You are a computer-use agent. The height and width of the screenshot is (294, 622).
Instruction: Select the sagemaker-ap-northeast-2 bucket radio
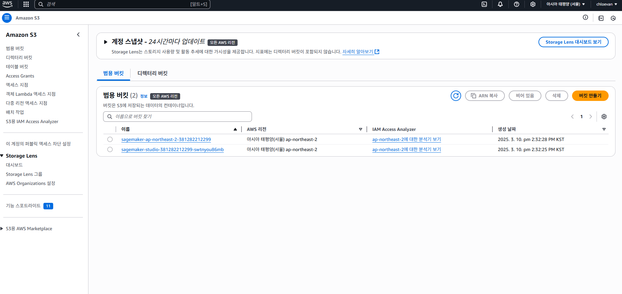pyautogui.click(x=110, y=139)
